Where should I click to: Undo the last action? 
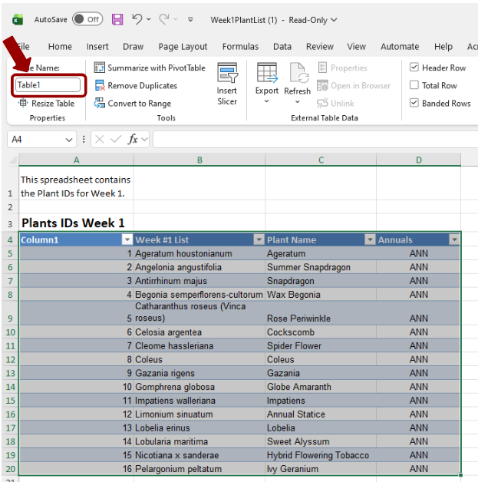coord(137,19)
